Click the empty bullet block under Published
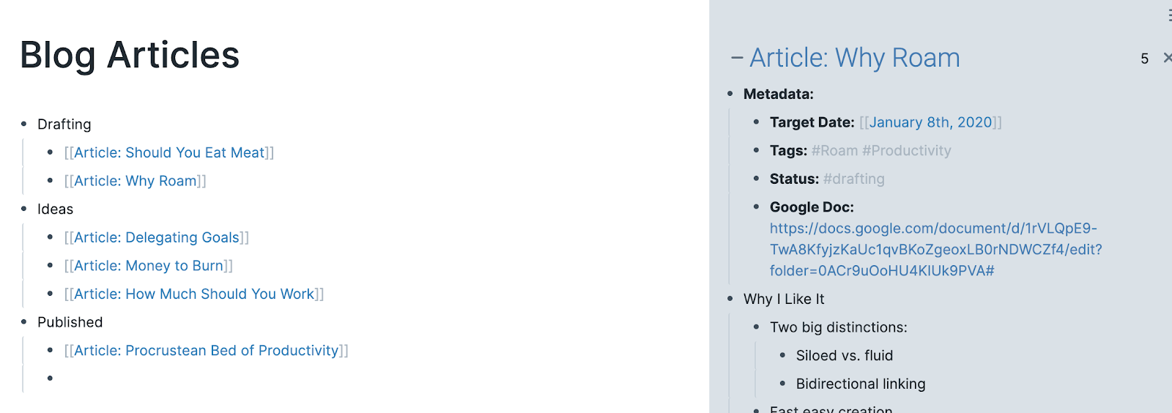This screenshot has height=413, width=1172. [51, 379]
